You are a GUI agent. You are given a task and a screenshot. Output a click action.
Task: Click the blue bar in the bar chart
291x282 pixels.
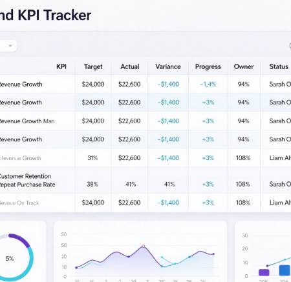click(x=285, y=270)
